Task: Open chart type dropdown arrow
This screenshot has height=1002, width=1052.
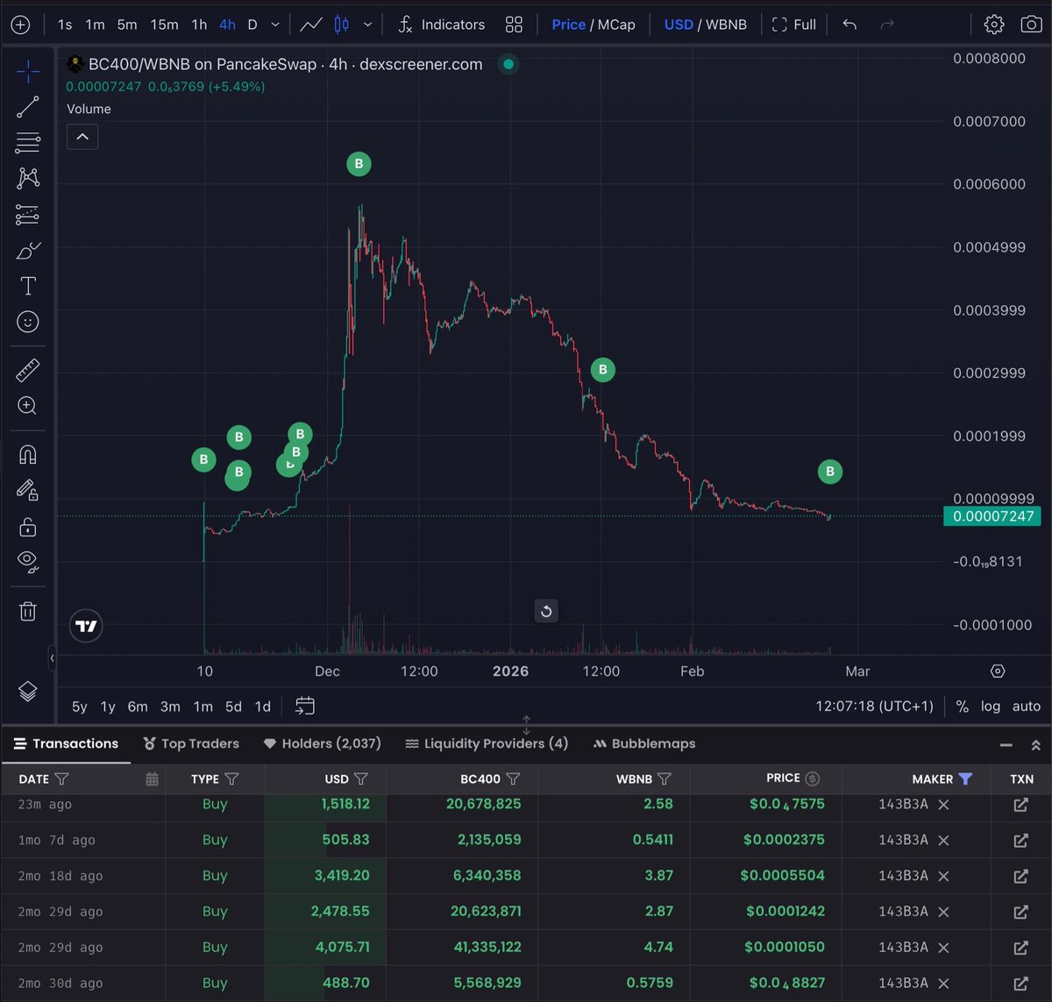Action: point(367,25)
